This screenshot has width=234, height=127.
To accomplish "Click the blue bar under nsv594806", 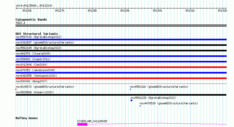I will (x=121, y=62).
